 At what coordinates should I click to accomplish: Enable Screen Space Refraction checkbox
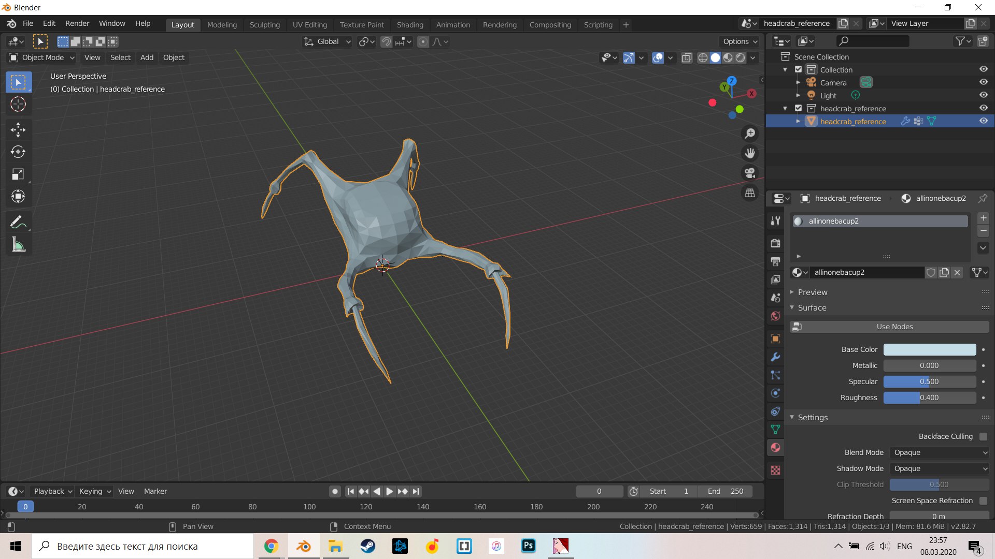click(983, 501)
